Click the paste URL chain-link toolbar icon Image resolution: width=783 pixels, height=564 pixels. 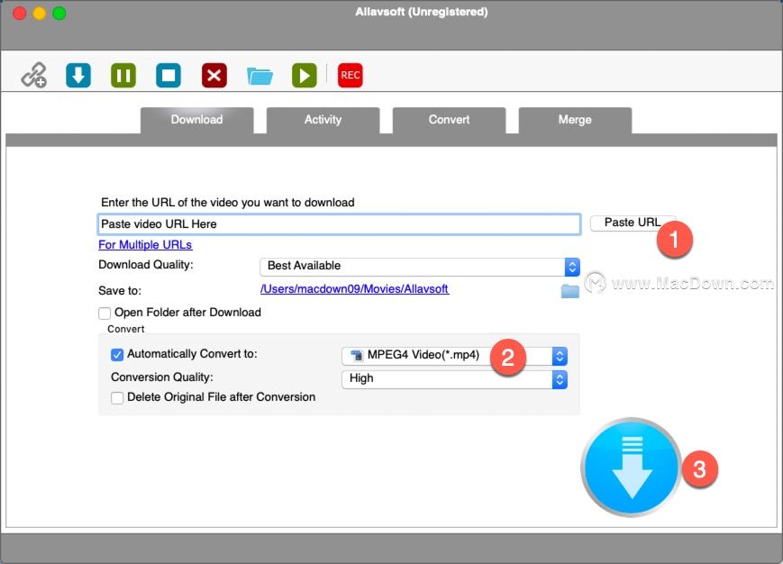[x=34, y=76]
